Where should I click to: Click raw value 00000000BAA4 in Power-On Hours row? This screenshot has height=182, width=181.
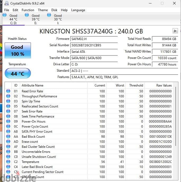(160, 122)
